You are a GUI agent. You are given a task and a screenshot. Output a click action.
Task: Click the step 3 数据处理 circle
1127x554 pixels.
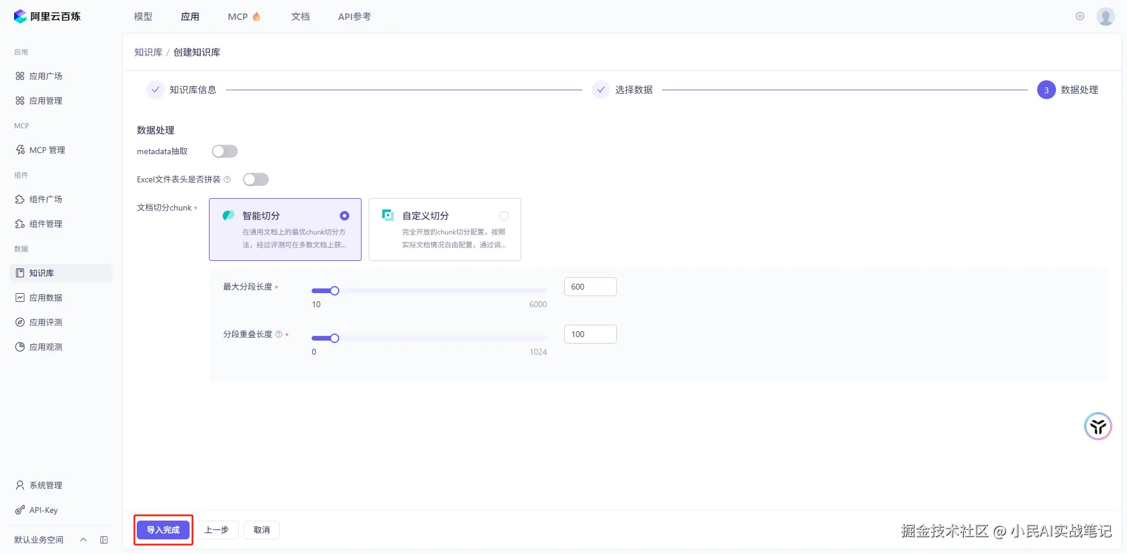tap(1046, 90)
